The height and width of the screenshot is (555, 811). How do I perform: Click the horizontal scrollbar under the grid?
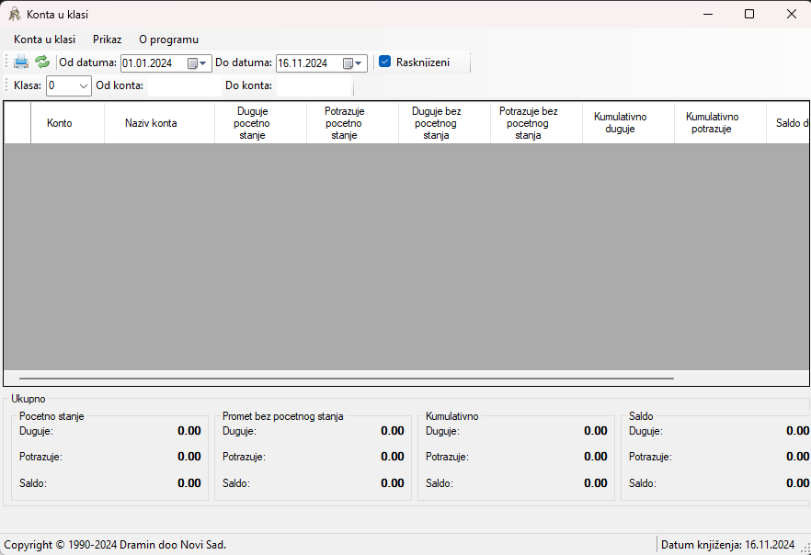point(347,379)
